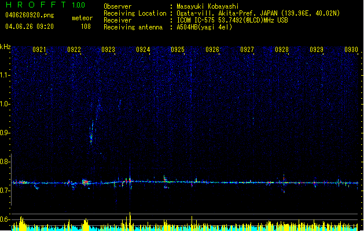This screenshot has height=231, width=364.
Task: Select the antenna value A504HB(yagi 4el)
Action: [204, 27]
